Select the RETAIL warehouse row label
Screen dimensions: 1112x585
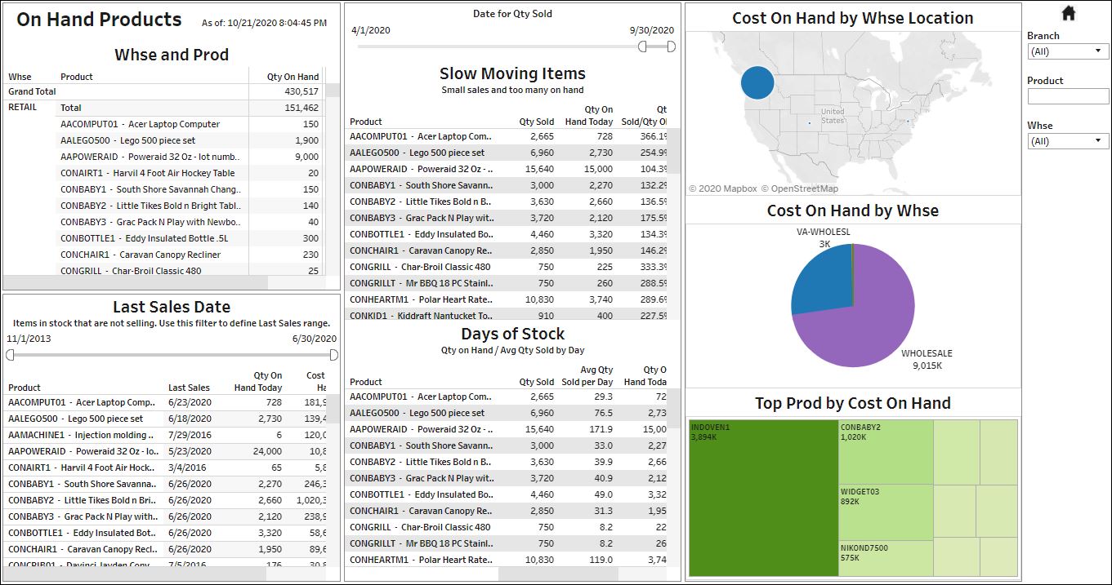point(23,107)
